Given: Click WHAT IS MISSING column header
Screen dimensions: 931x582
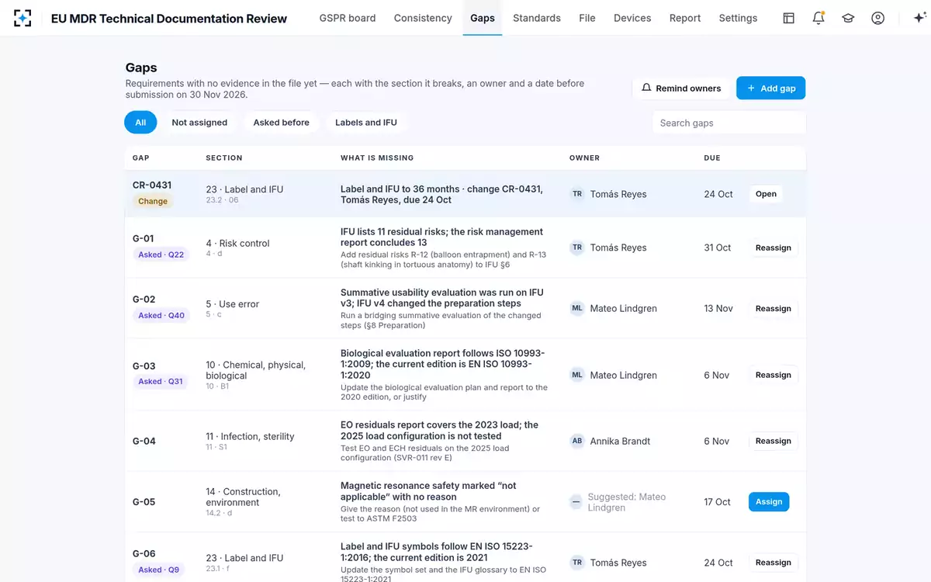Looking at the screenshot, I should pos(377,158).
